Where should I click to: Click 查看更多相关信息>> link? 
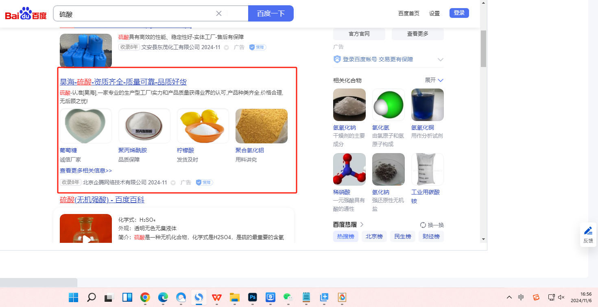(x=86, y=171)
